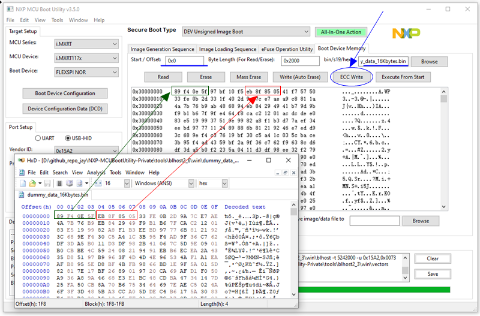
Task: Click the Erase button
Action: coord(206,77)
